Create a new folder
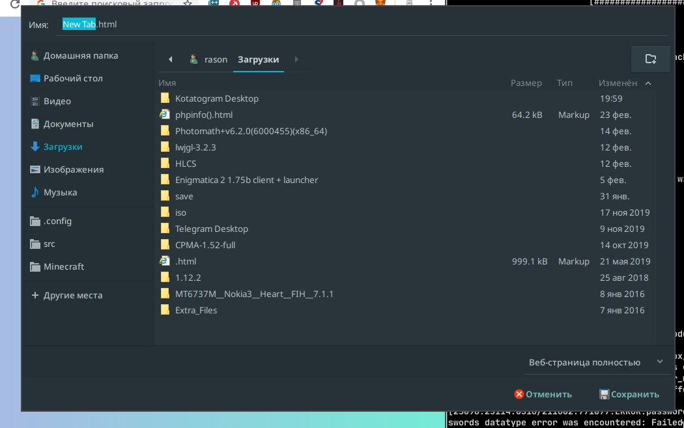 point(650,59)
